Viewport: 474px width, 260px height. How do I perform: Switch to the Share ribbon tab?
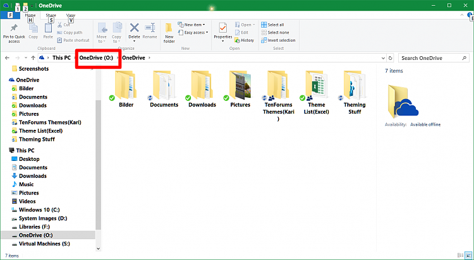(x=51, y=15)
